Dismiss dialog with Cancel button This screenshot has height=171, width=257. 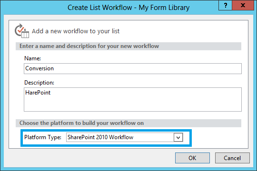point(232,158)
